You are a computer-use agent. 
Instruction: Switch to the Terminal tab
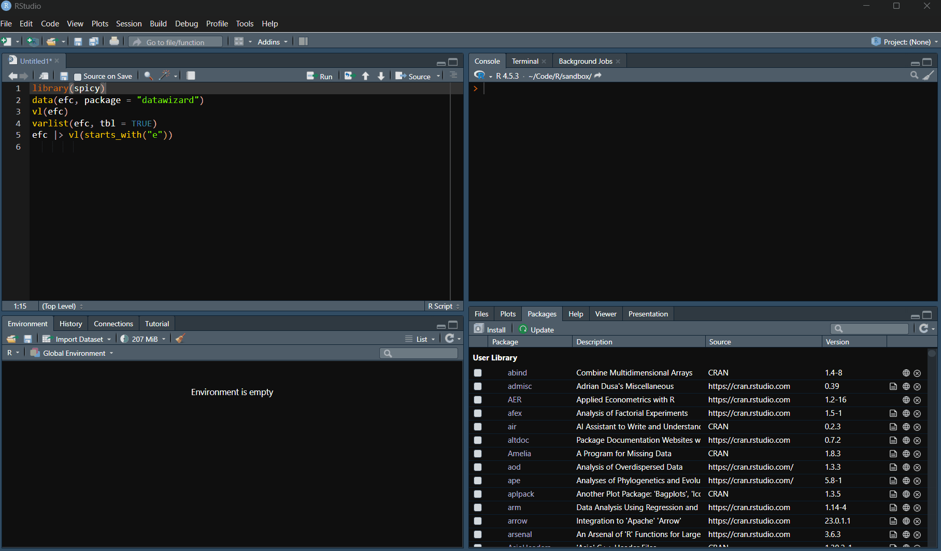pos(525,61)
